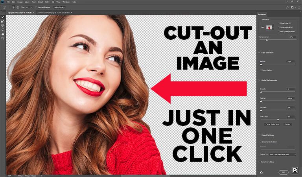Close the pattern jpg document tab

click(72, 13)
